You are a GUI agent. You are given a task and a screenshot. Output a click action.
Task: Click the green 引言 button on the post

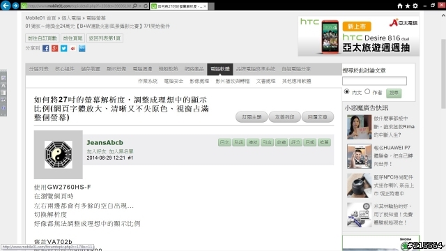267,142
